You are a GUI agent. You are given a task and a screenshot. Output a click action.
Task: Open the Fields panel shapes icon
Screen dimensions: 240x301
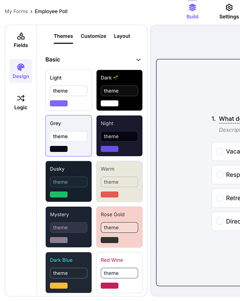click(21, 36)
